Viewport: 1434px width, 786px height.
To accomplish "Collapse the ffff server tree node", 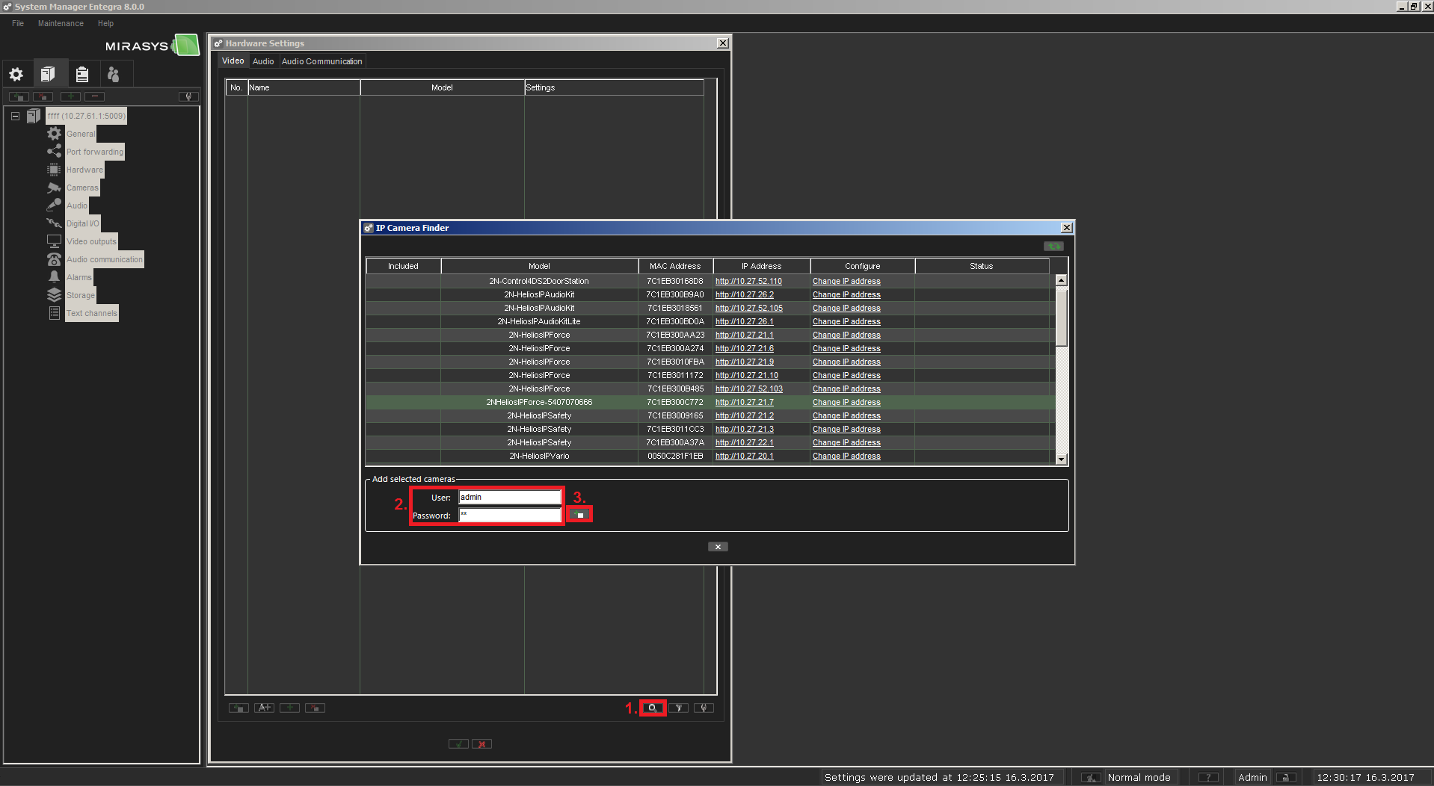I will [15, 116].
